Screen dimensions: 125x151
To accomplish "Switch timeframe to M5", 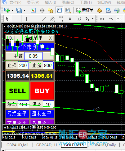I will coord(110,19).
